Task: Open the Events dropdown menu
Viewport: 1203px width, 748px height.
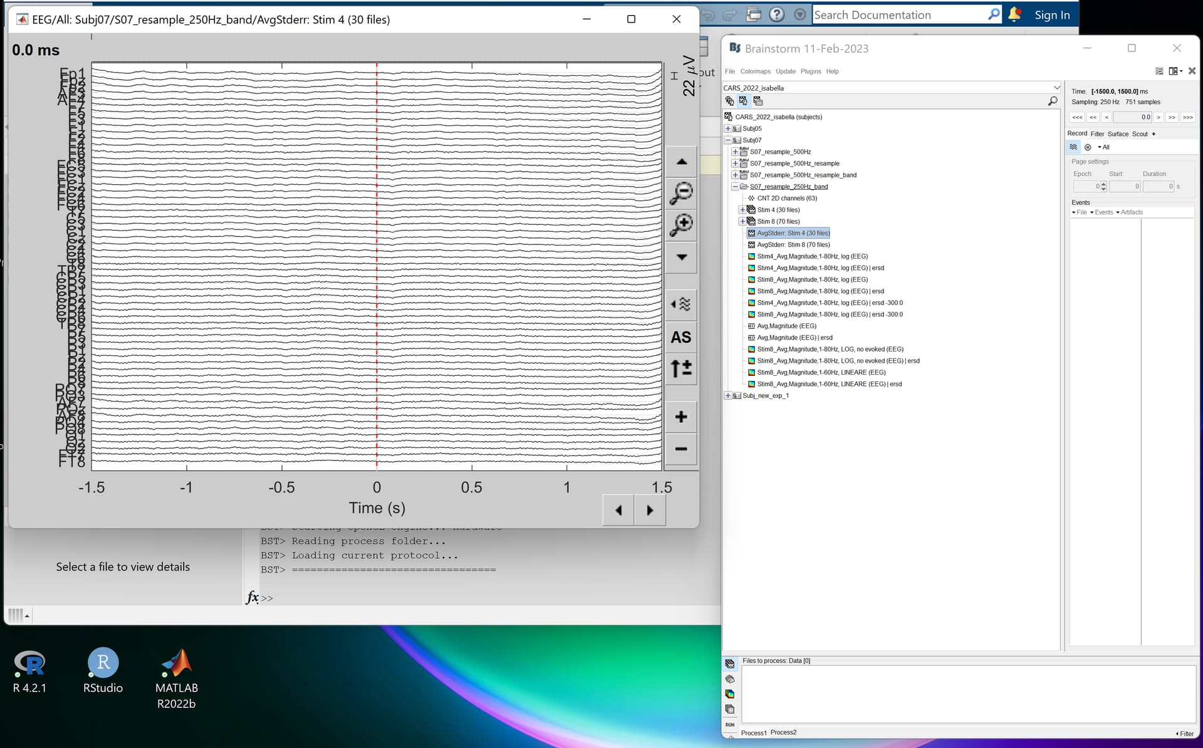Action: tap(1101, 212)
